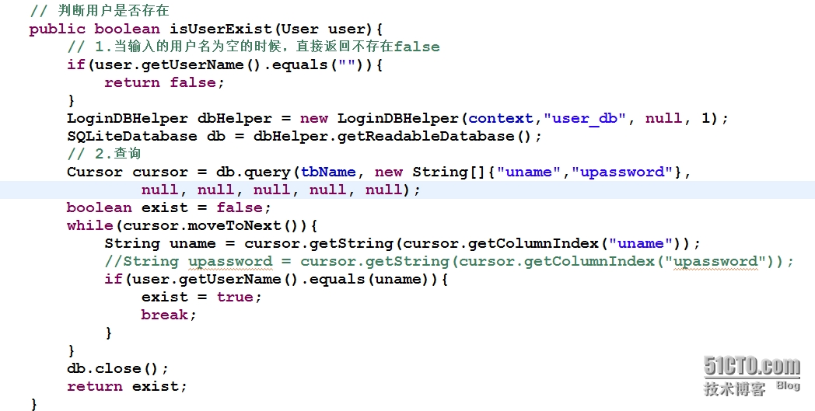
Task: Click the if(user.getUserName().equals(uname)) line
Action: point(277,279)
